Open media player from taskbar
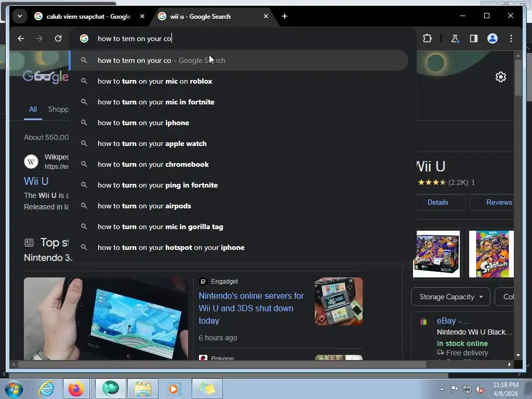 [x=175, y=389]
